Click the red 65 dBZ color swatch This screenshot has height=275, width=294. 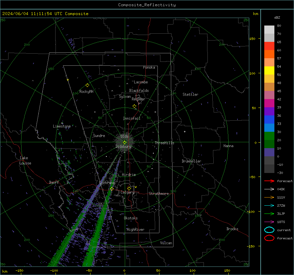269,46
